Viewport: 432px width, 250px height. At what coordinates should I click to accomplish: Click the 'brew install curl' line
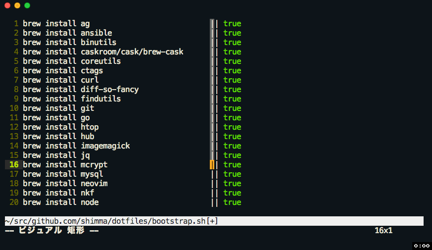(x=60, y=80)
